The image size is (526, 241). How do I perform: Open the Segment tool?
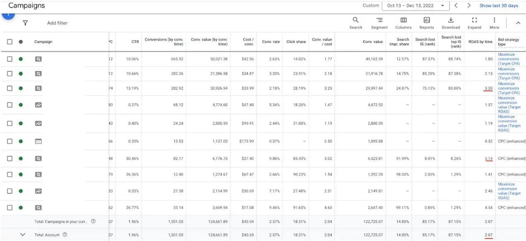[x=379, y=23]
